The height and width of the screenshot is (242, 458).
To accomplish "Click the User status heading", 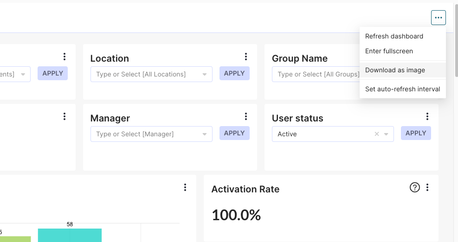I will click(x=297, y=118).
